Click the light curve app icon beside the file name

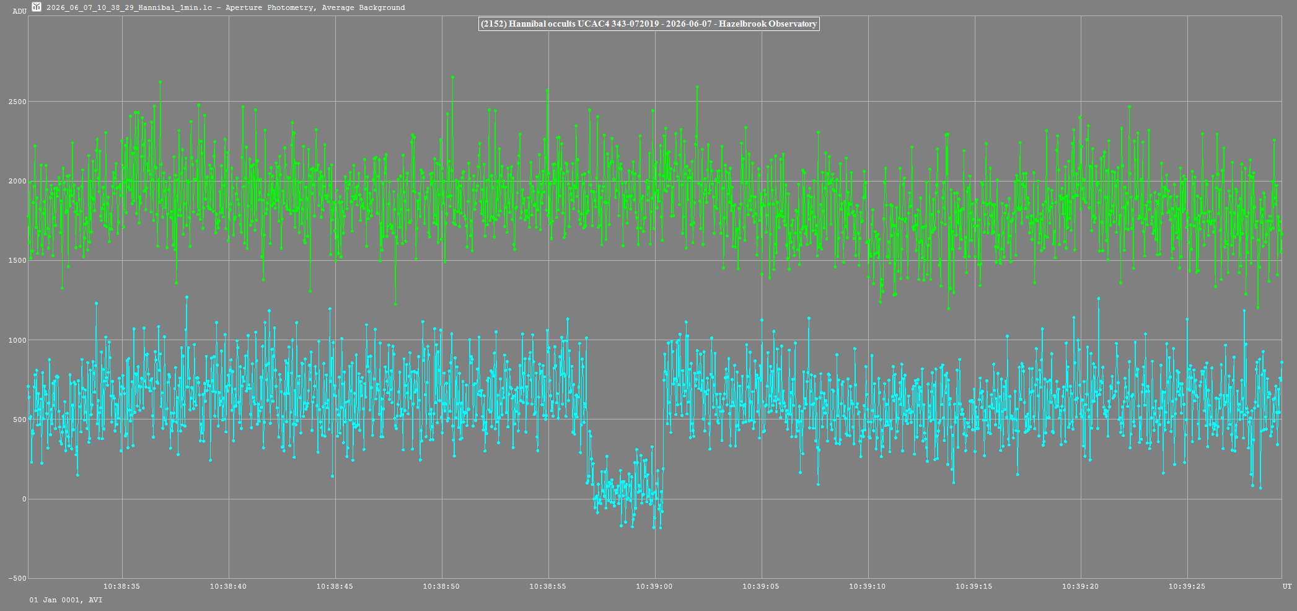pos(37,7)
